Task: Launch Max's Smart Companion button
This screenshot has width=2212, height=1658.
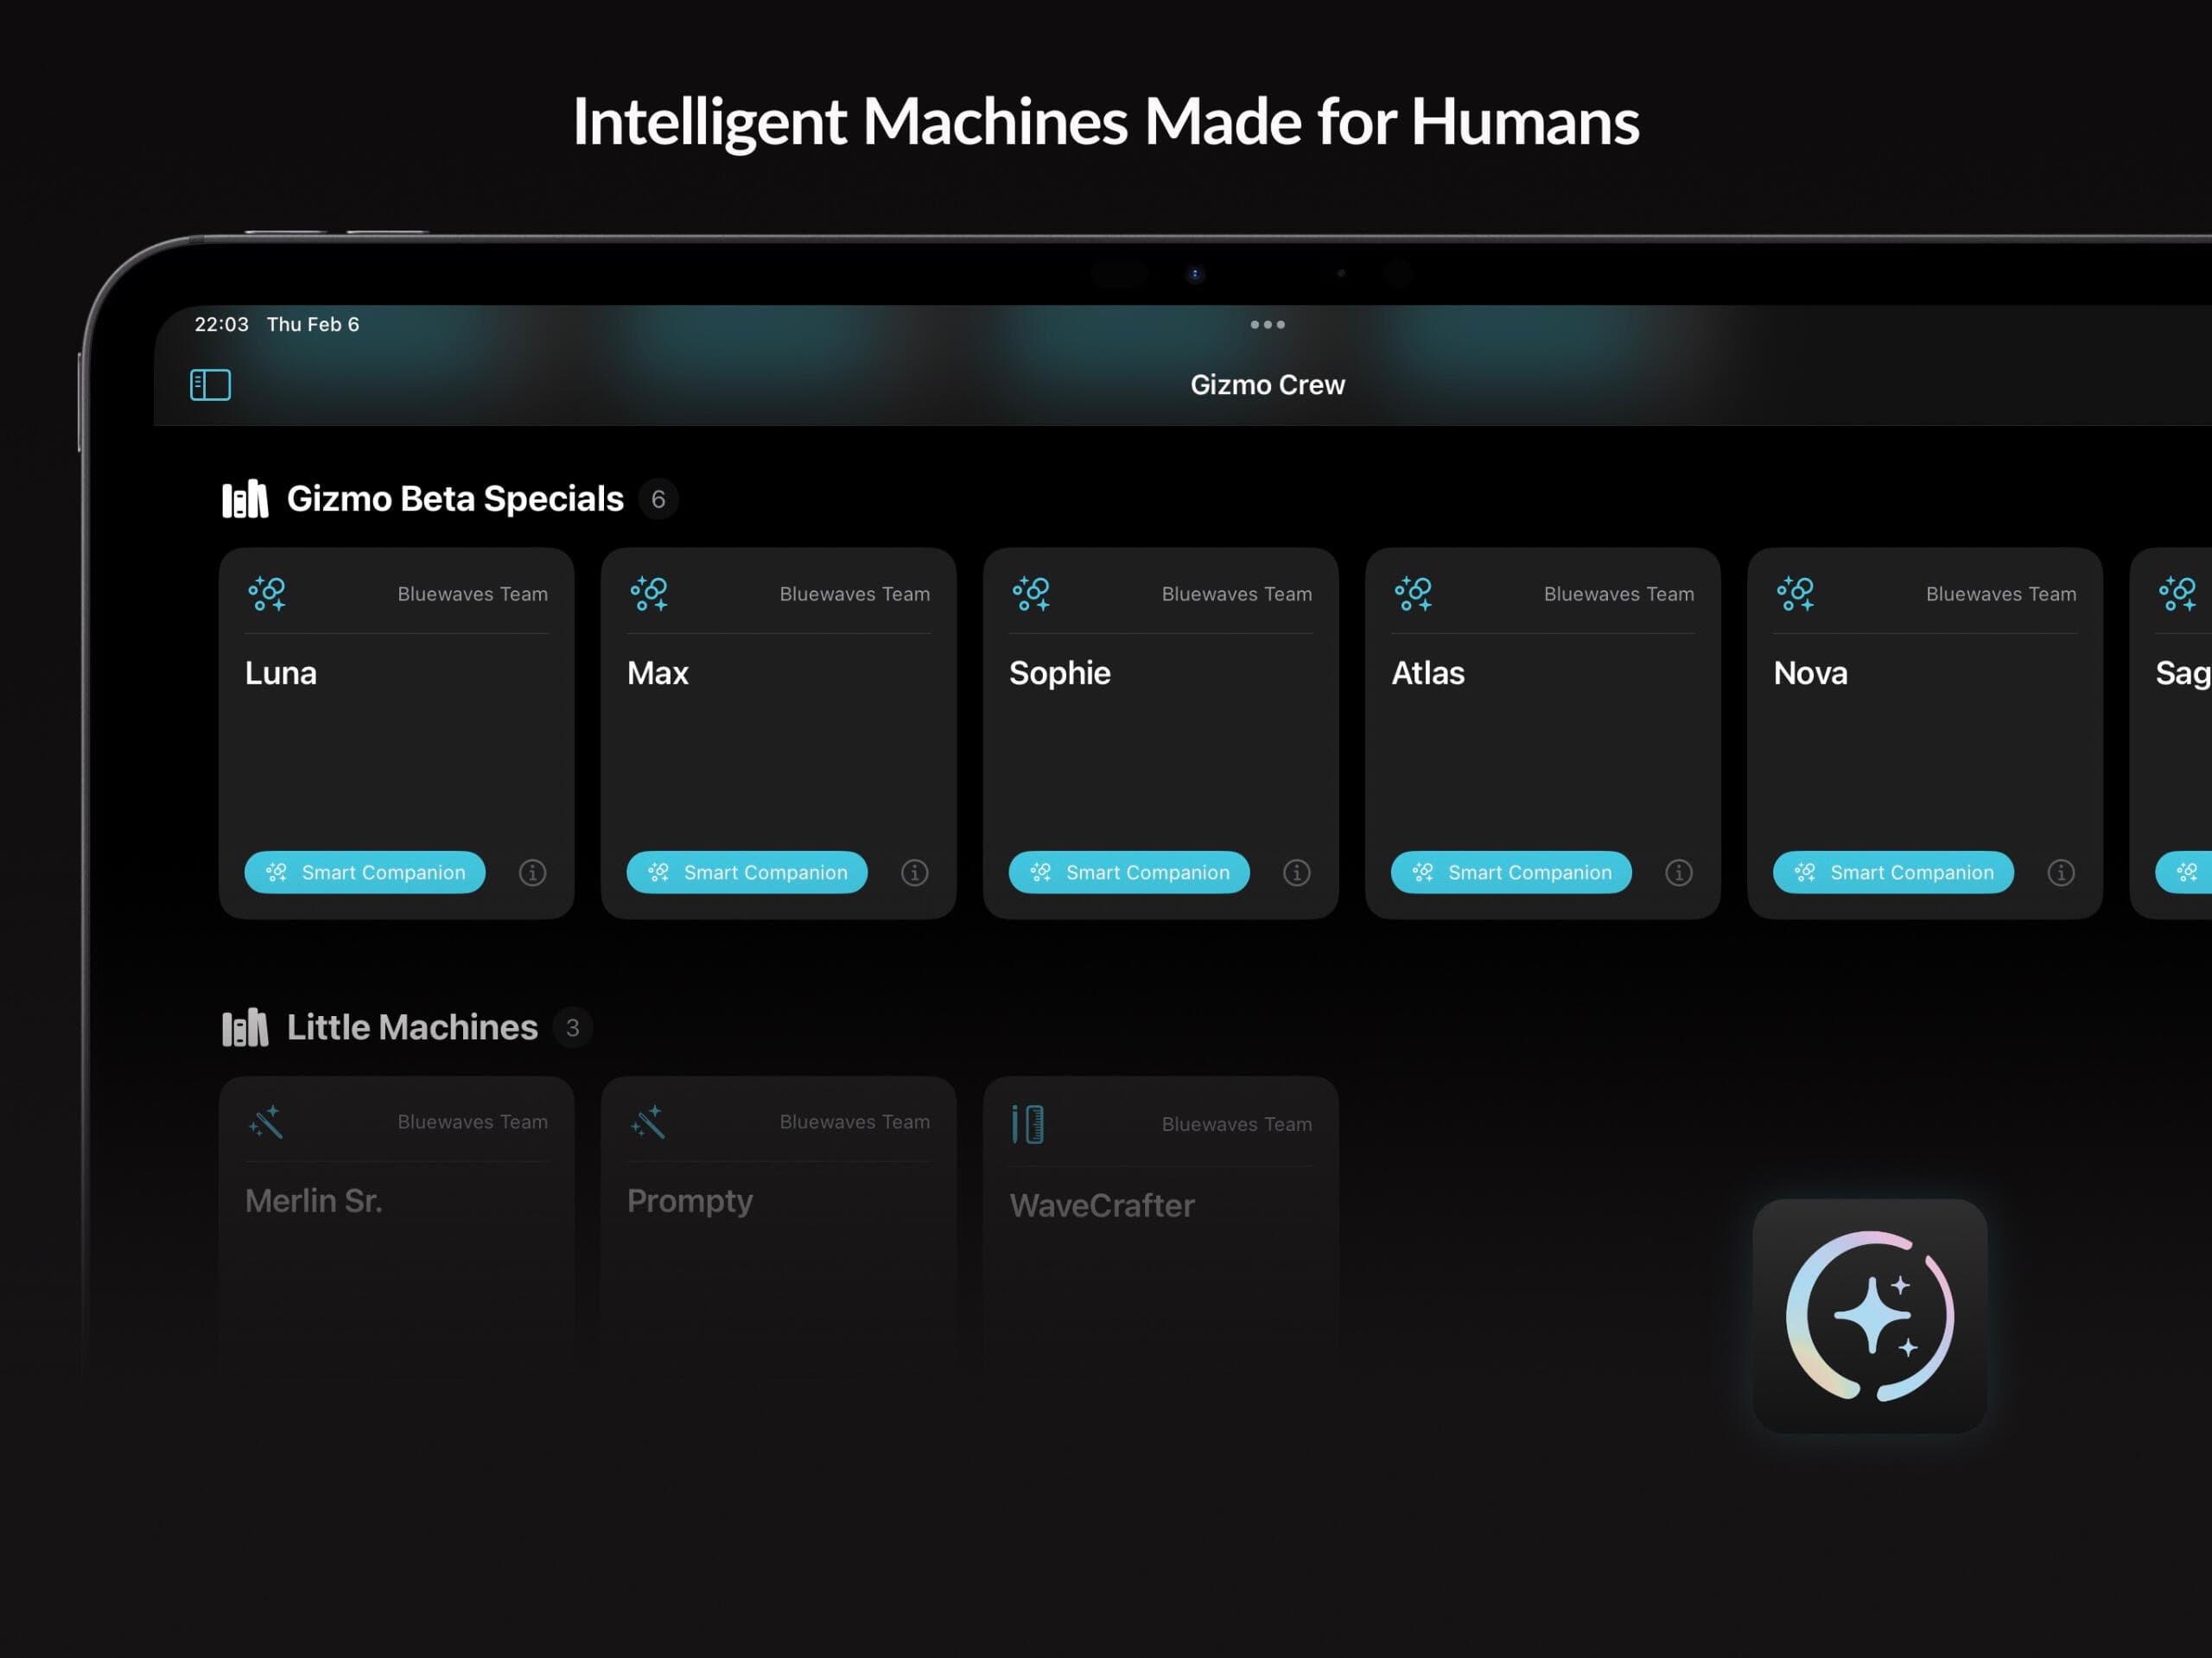Action: (747, 873)
